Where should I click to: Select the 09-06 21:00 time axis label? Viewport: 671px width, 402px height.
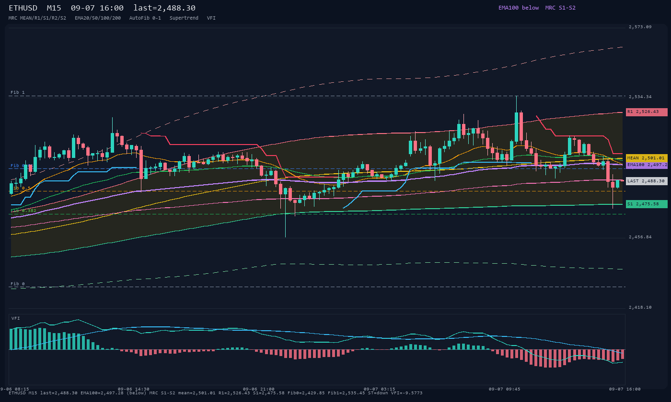[x=259, y=389]
